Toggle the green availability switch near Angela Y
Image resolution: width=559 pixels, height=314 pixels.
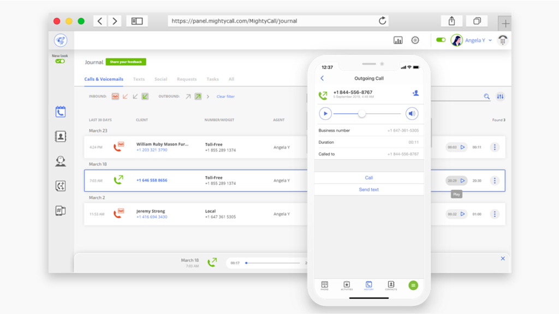(440, 40)
